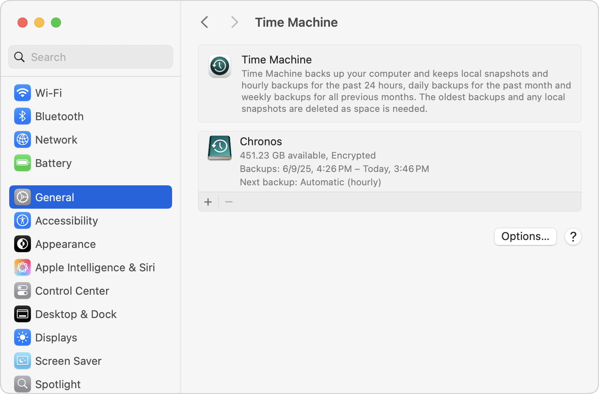Open Desktop & Dock settings
The image size is (599, 394).
91,314
